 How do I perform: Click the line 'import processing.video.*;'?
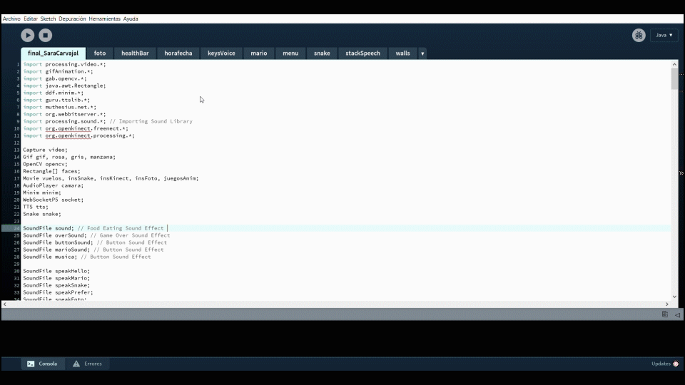[x=64, y=64]
